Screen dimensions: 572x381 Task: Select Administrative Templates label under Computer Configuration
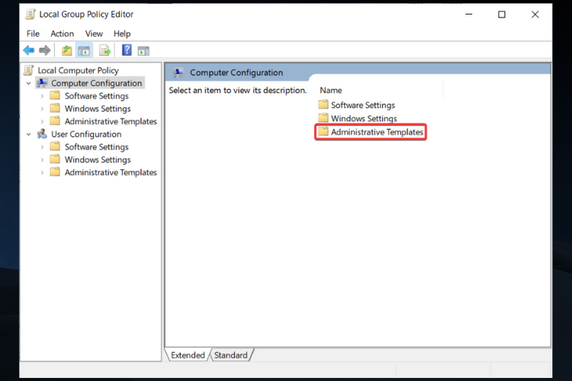pos(111,121)
